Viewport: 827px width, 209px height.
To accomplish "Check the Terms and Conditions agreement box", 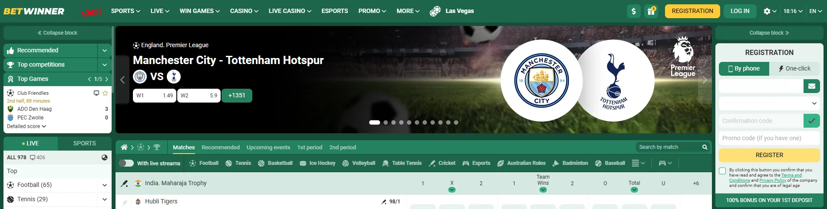I will 722,171.
